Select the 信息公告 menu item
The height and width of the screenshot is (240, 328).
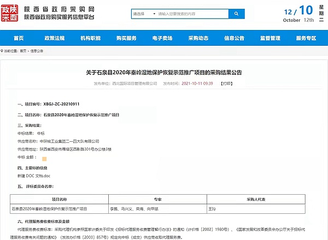point(234,38)
